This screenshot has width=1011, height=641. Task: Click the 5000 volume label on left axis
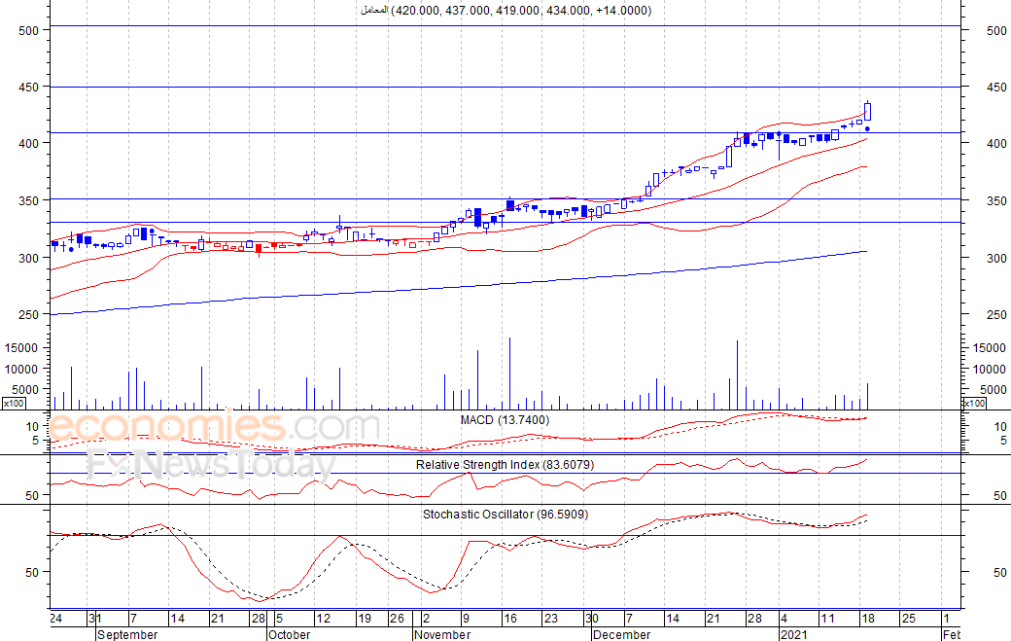click(x=24, y=389)
